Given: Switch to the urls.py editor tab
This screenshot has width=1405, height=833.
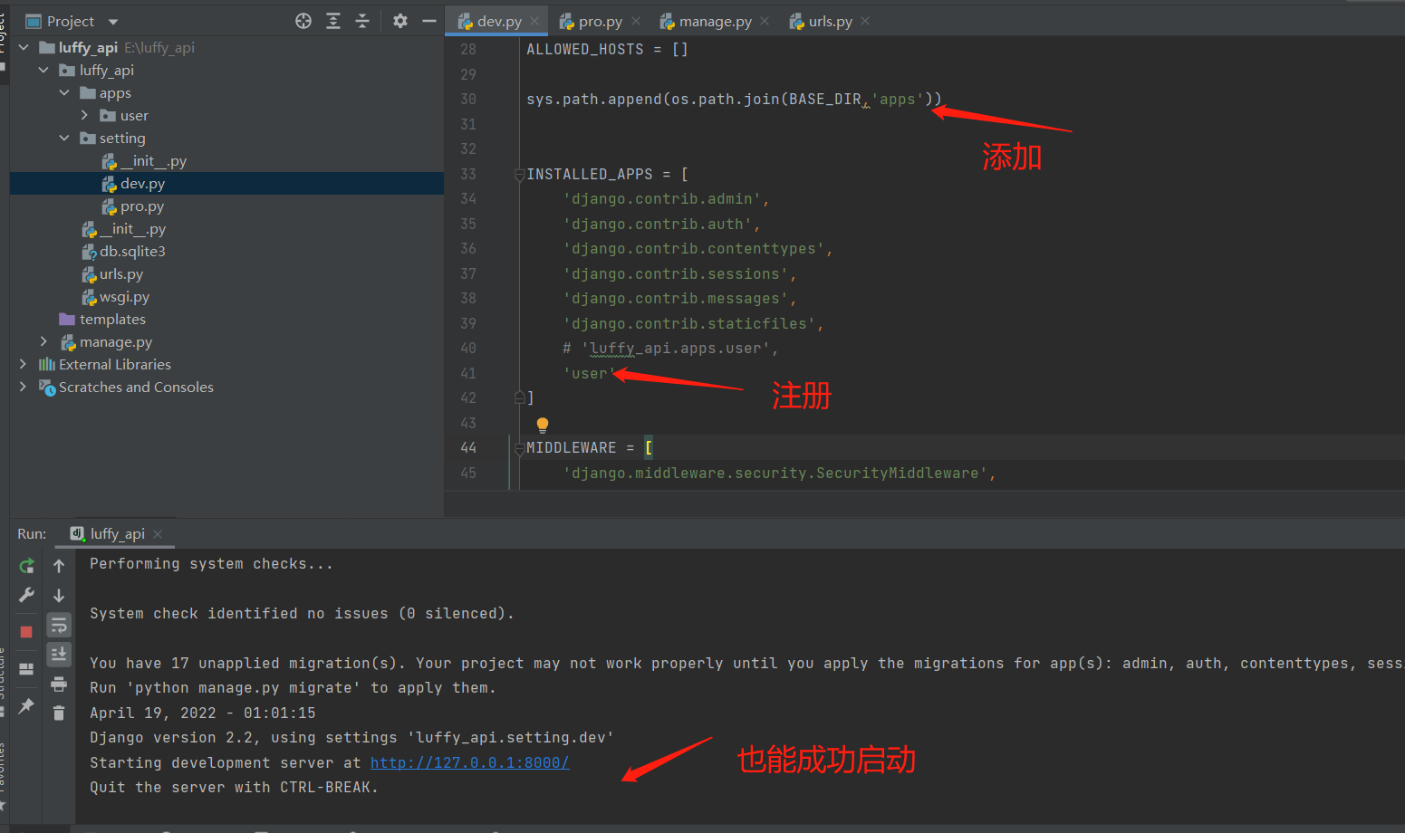Looking at the screenshot, I should (x=830, y=22).
